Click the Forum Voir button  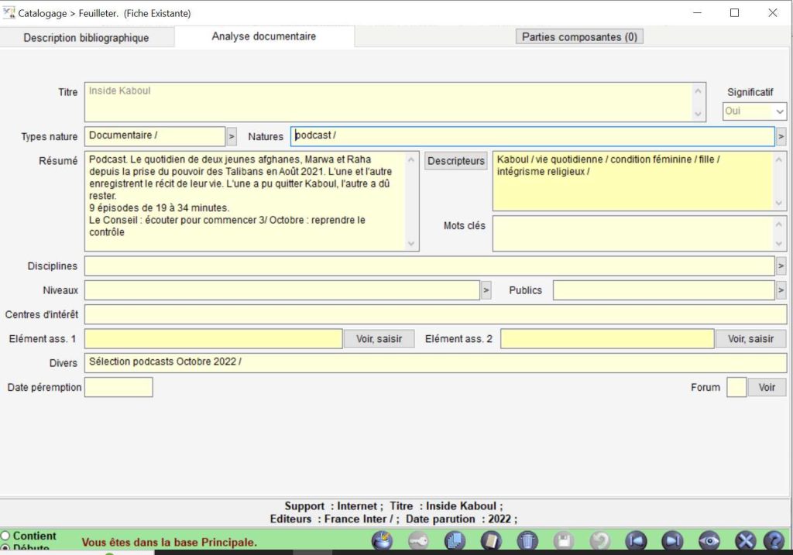point(767,387)
